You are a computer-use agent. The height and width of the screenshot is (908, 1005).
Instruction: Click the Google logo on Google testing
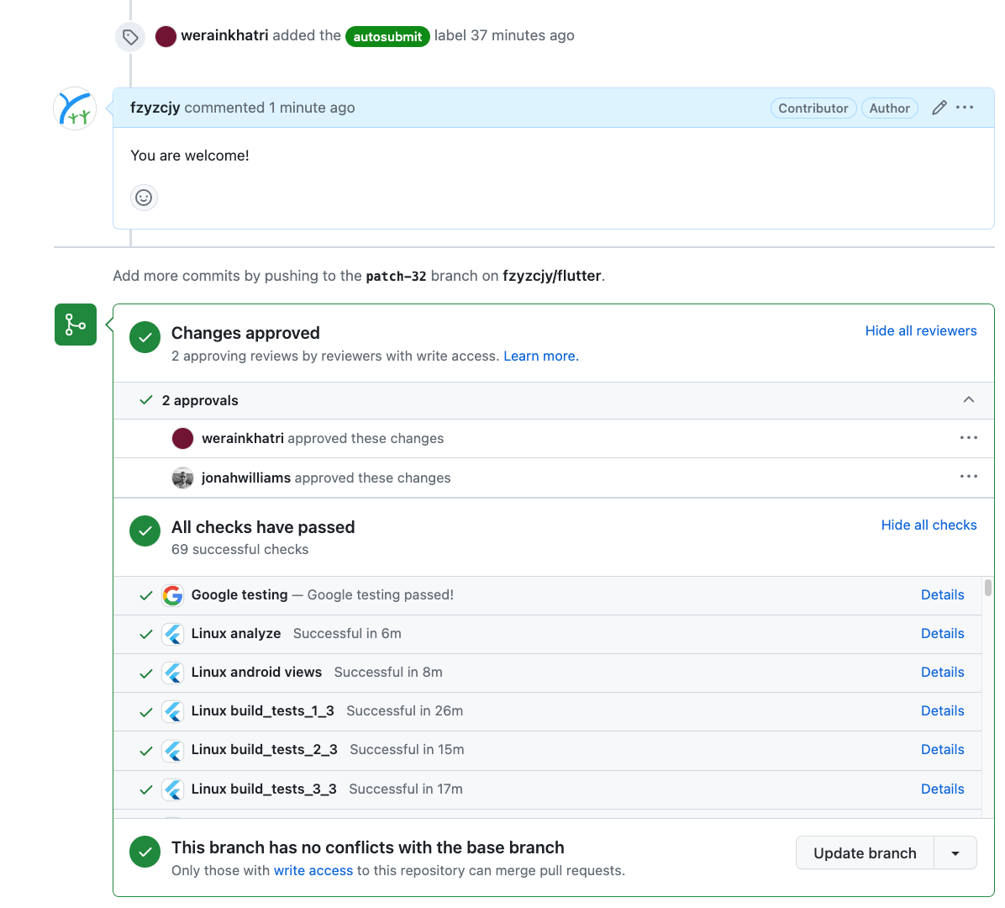pos(172,595)
